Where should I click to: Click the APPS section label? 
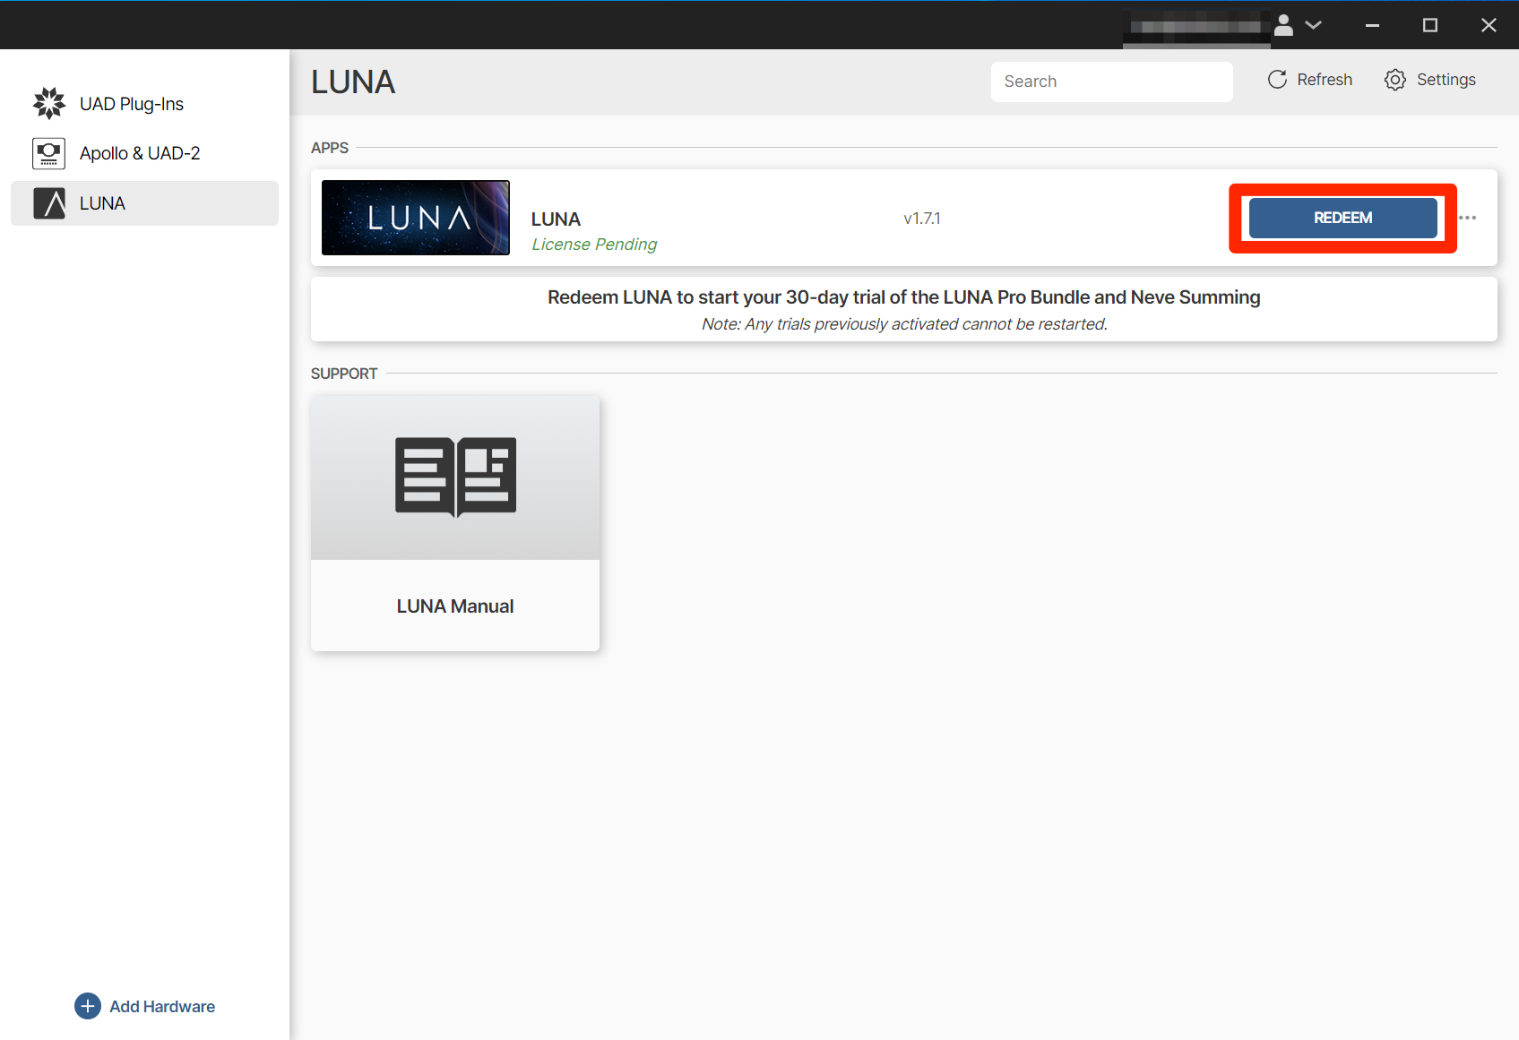(330, 148)
